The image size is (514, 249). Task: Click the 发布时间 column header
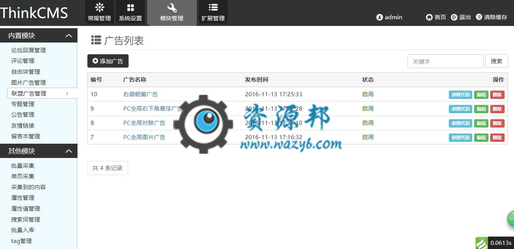click(257, 80)
